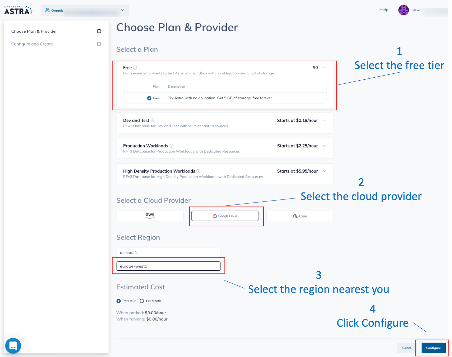Open the Help link
The height and width of the screenshot is (357, 452).
tap(384, 10)
